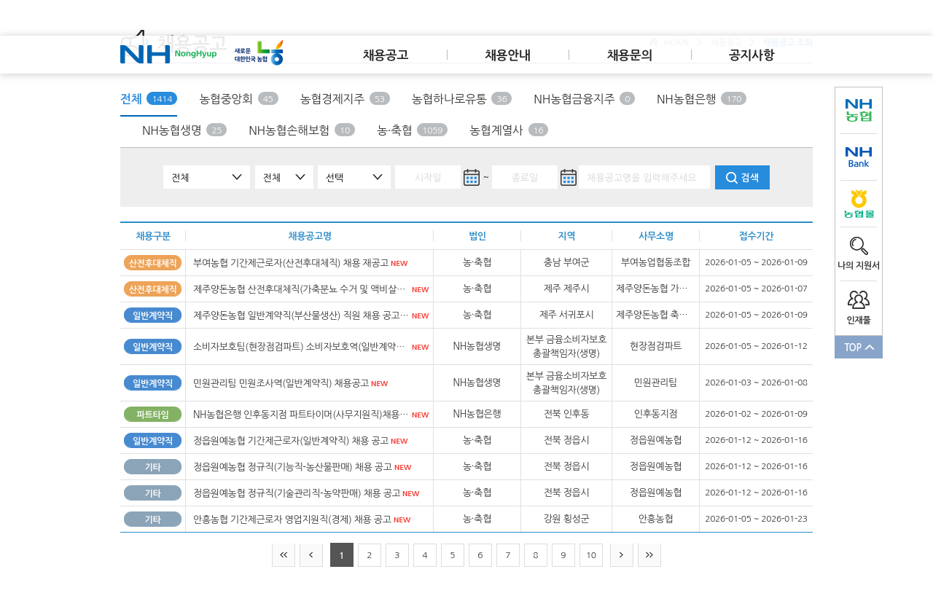Go to page 7
Screen dimensions: 933x596
point(508,555)
